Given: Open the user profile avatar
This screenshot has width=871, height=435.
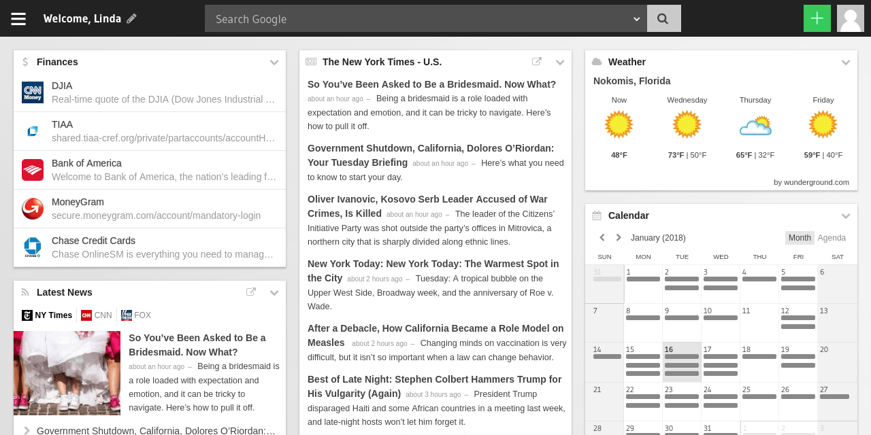Looking at the screenshot, I should pos(851,18).
